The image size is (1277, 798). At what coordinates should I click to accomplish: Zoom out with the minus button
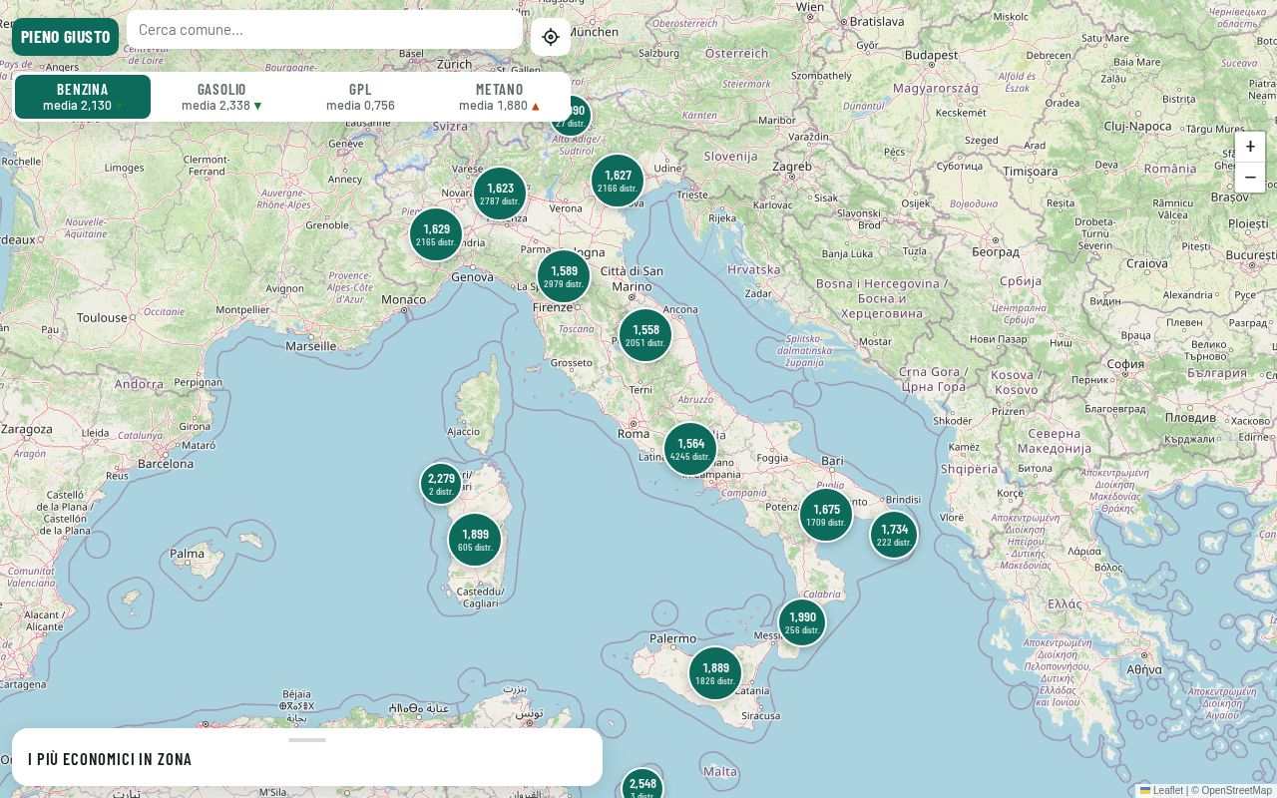pos(1250,178)
